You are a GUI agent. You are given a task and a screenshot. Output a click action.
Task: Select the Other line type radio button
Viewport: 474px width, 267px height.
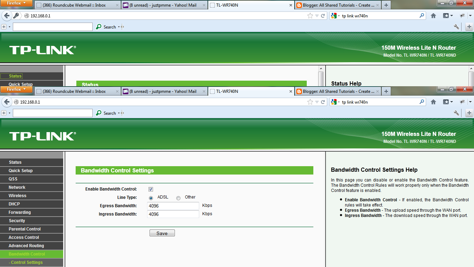(x=178, y=198)
